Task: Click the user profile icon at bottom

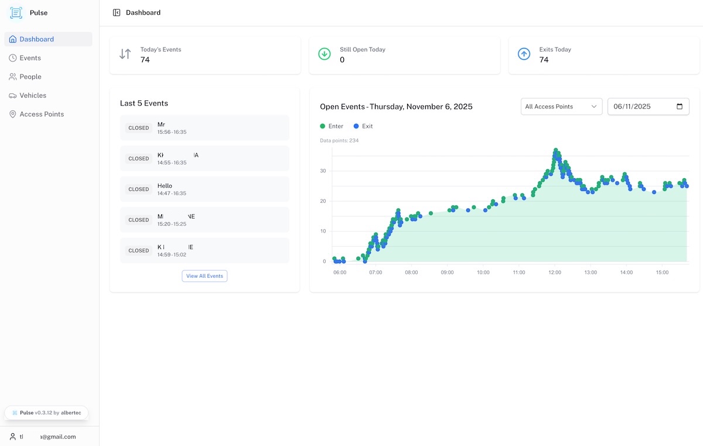Action: (x=12, y=437)
